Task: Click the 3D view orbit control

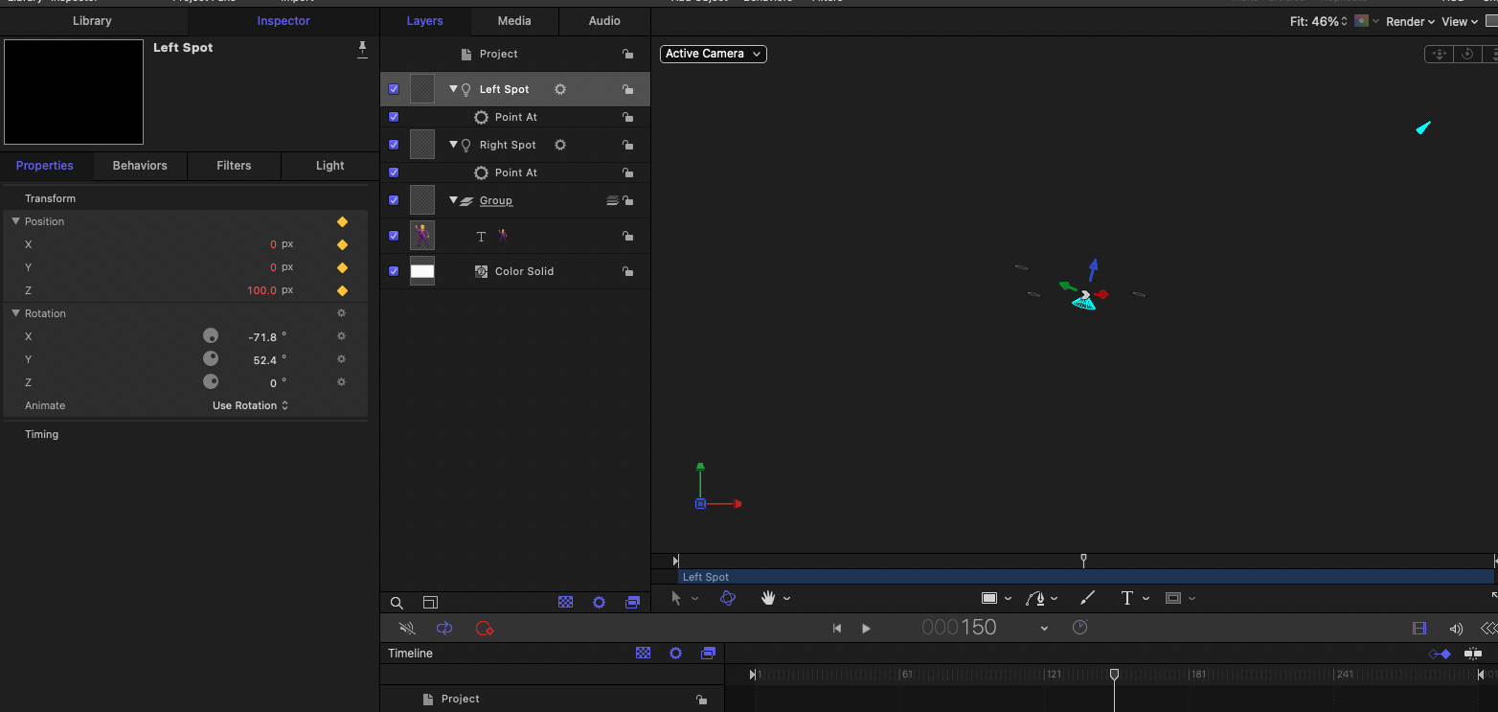Action: 1467,54
